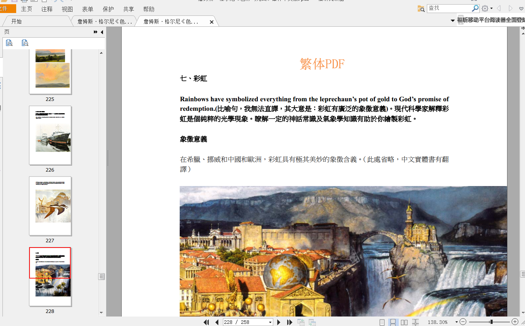Open the 保护 ribbon tab
525x326 pixels.
108,9
